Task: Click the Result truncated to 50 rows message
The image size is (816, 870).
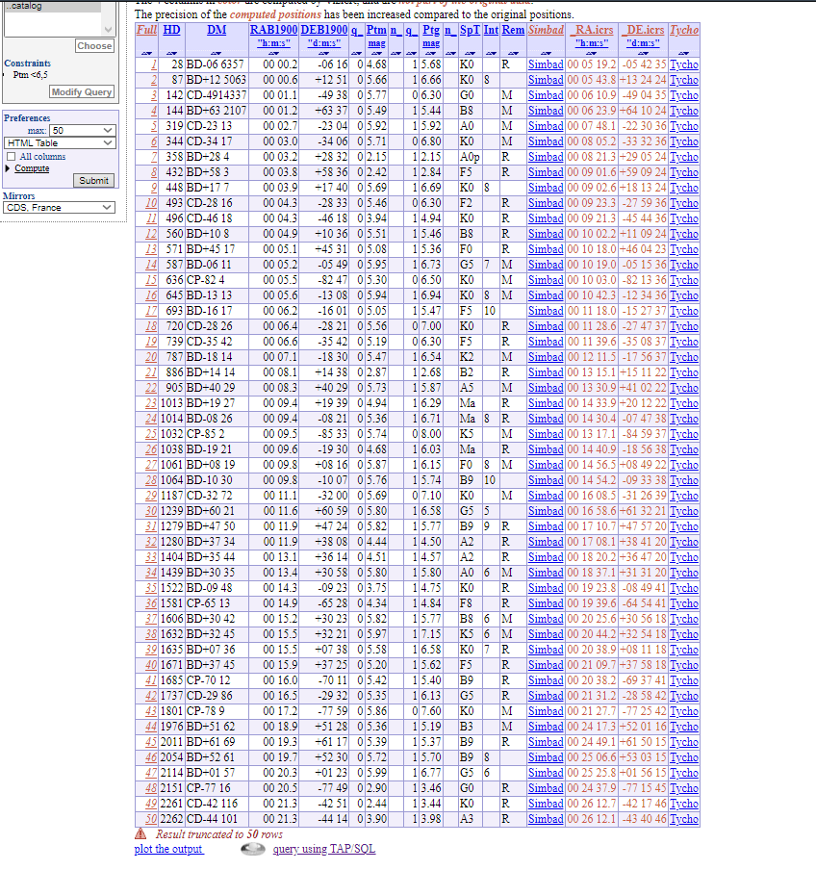Action: [219, 834]
